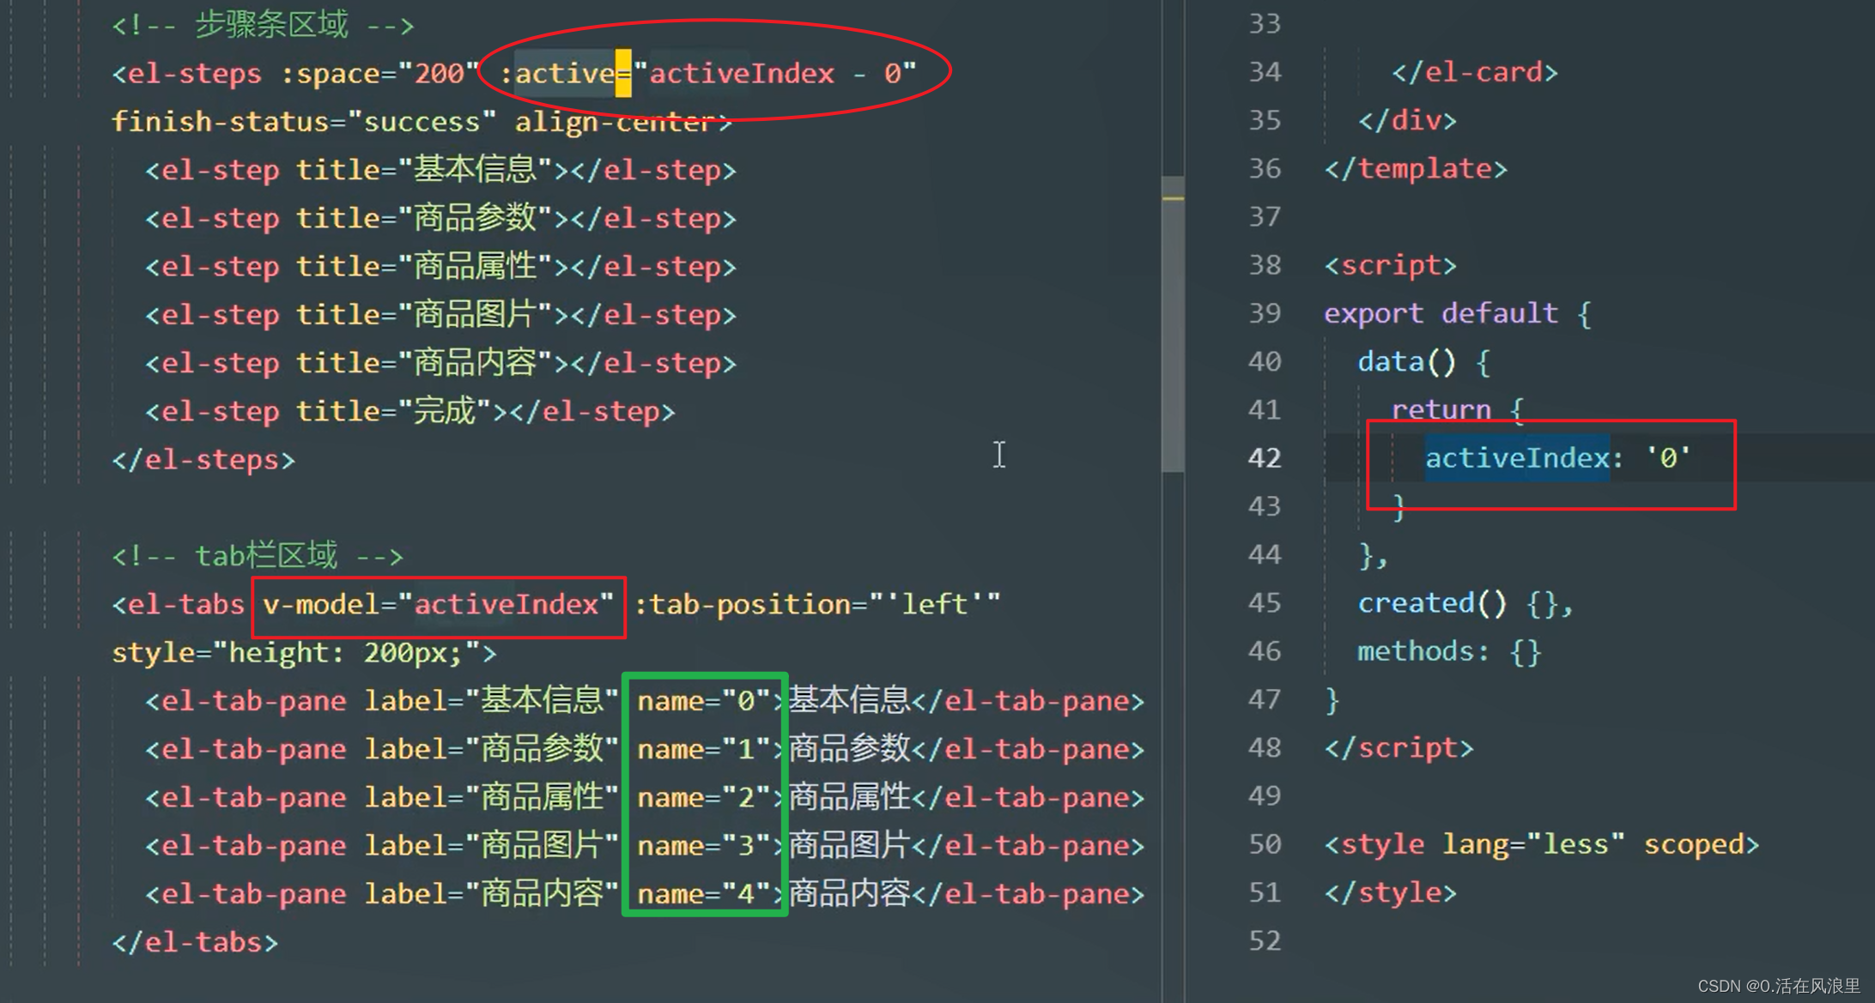Click the el-step line titled 商品内容

click(x=440, y=363)
